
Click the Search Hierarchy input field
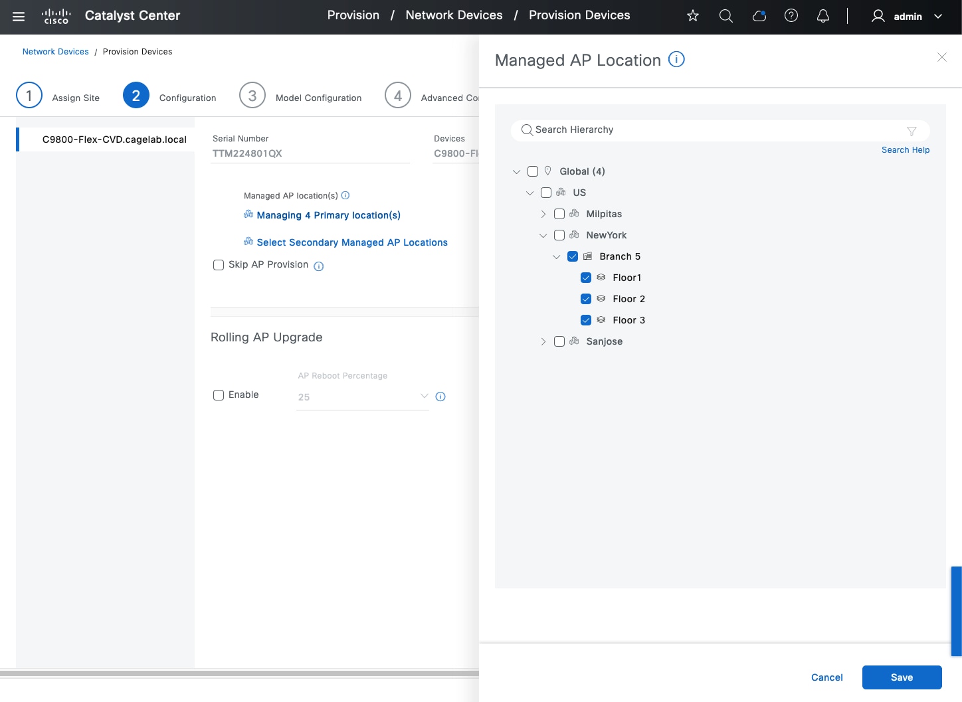(x=711, y=130)
